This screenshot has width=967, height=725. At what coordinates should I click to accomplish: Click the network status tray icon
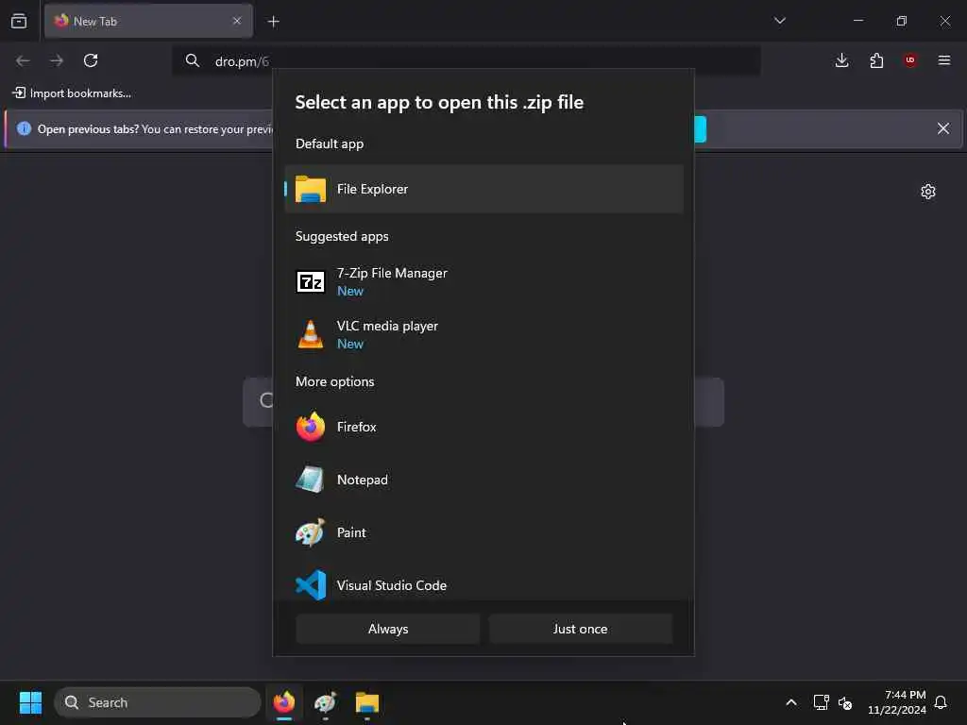821,702
